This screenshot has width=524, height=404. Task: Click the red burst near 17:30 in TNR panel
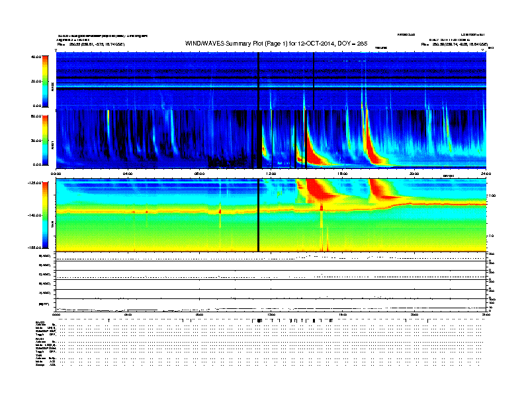(379, 188)
